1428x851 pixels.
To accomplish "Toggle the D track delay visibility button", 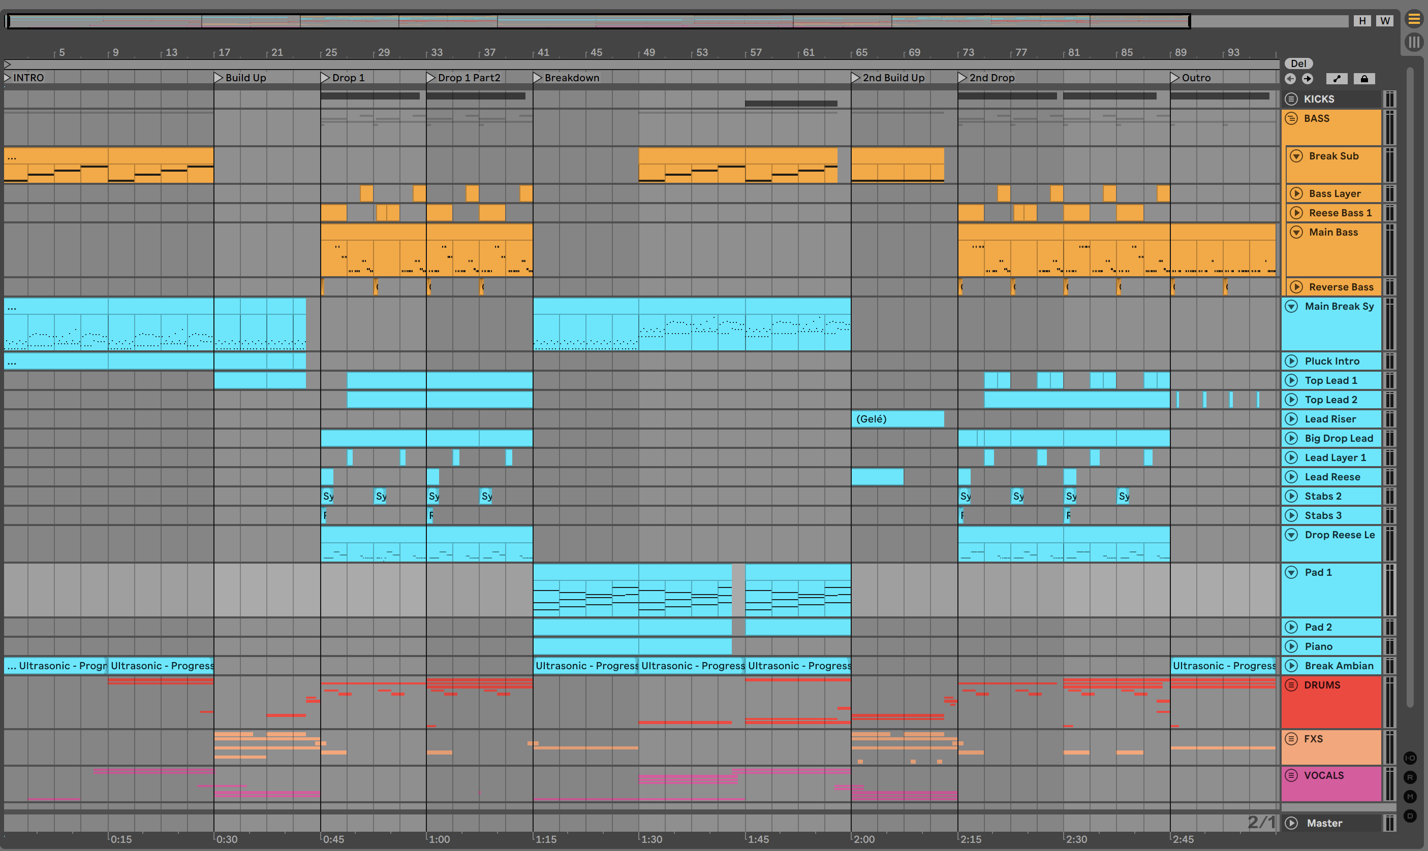I will [x=1410, y=815].
